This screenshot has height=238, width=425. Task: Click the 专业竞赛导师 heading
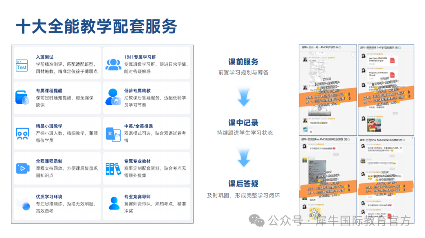pos(137,197)
